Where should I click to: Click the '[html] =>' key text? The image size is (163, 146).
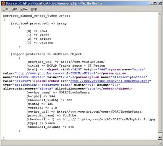pyautogui.click(x=35, y=70)
